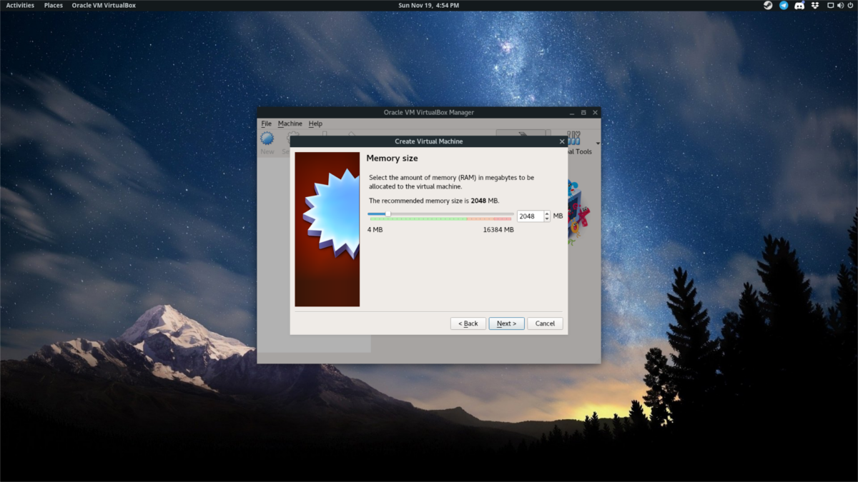Click the clock showing Sun Nov 19

click(x=429, y=5)
